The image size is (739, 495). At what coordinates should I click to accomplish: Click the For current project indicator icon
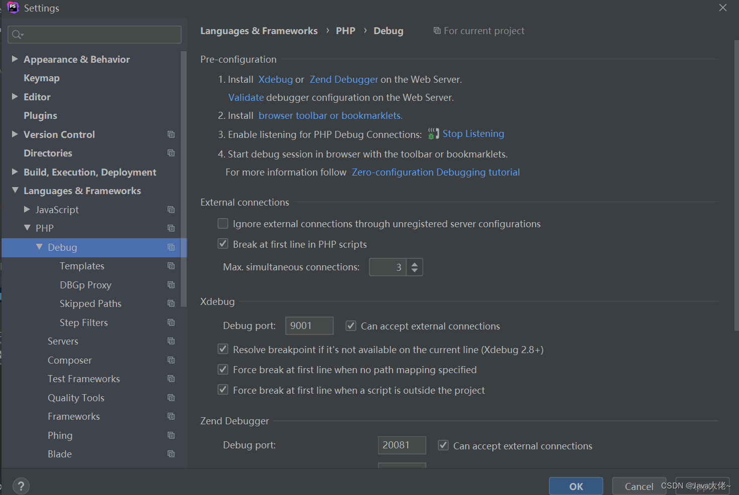coord(436,31)
